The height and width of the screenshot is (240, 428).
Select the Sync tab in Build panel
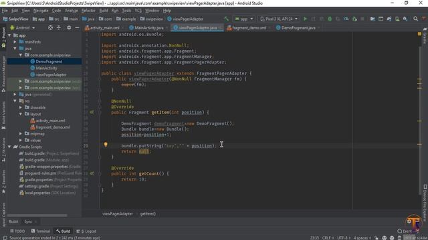point(28,222)
